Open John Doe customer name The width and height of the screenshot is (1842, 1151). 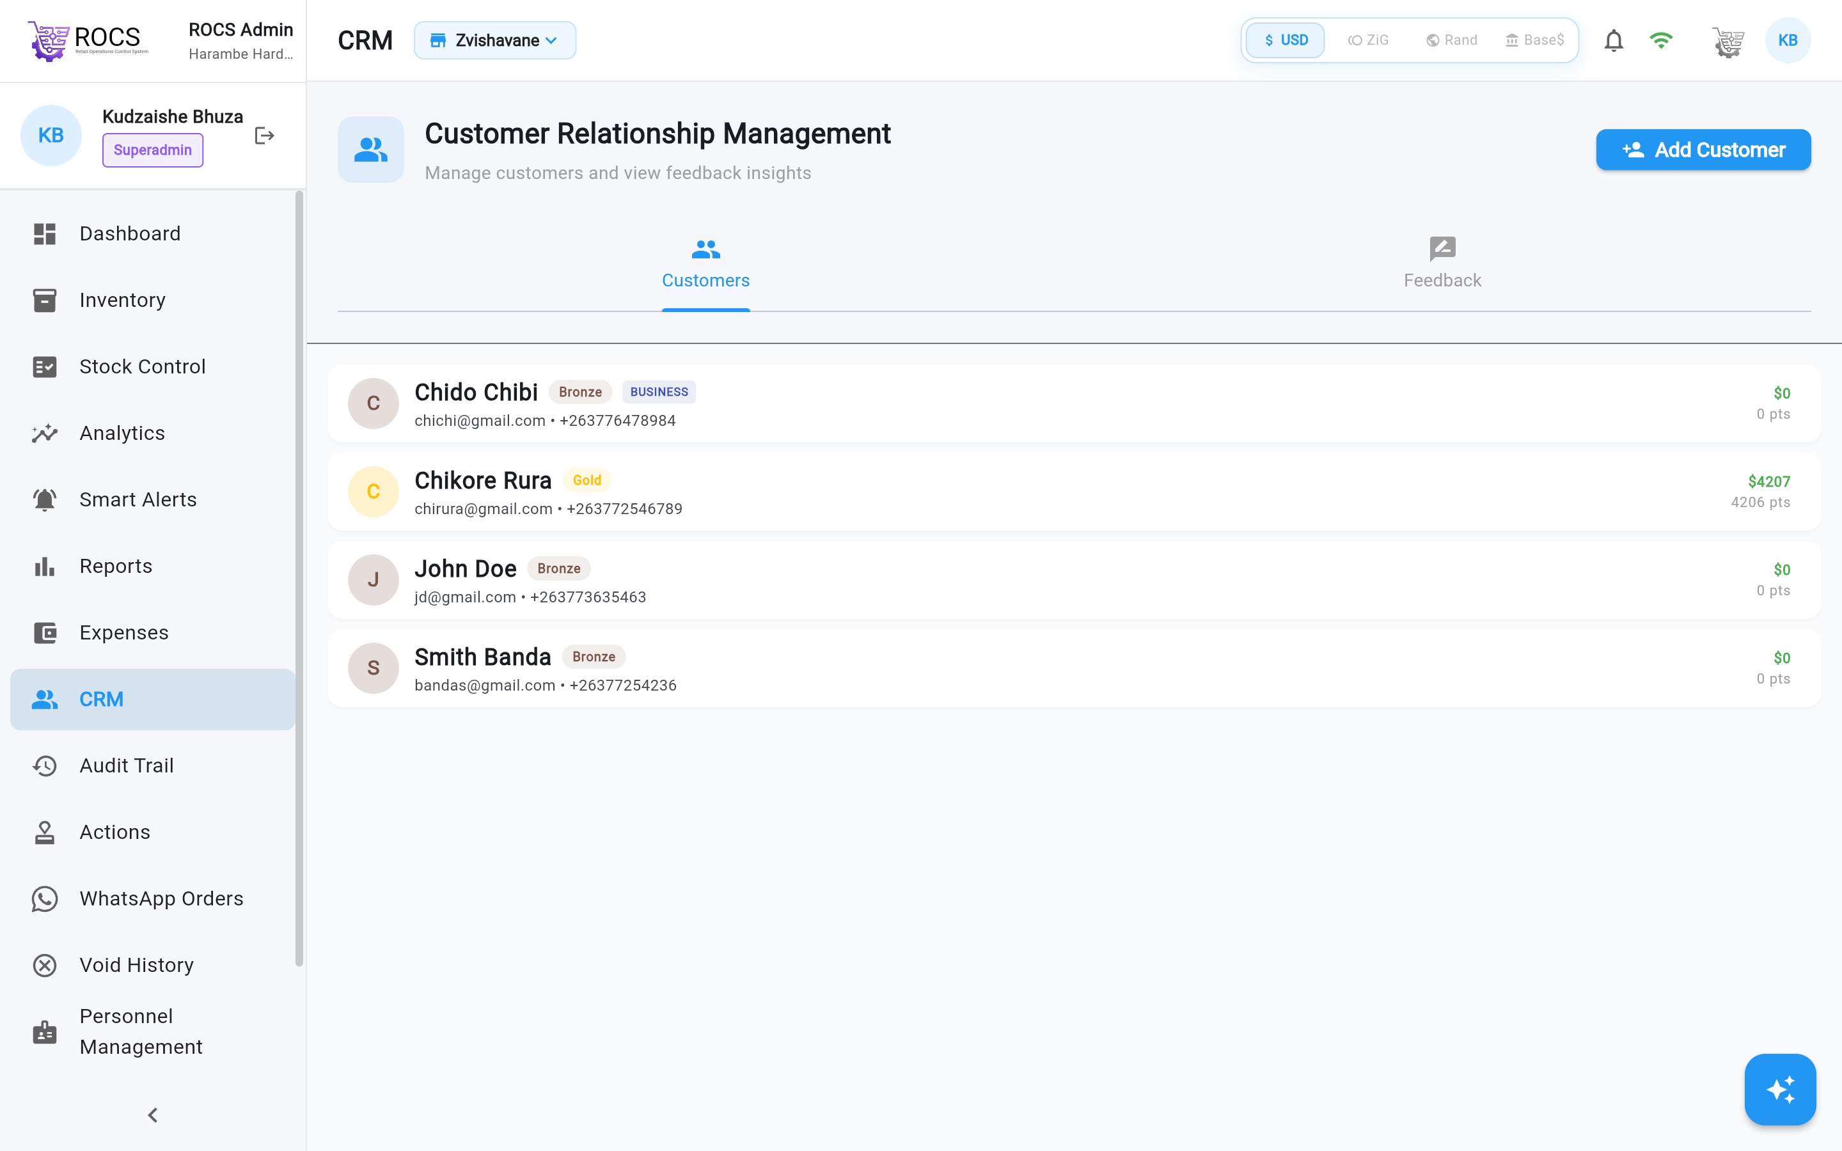coord(465,568)
